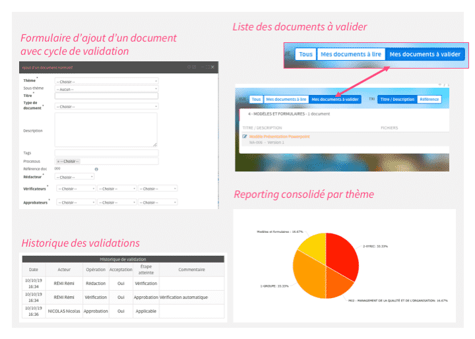Open the second Approbateurs dropdown
This screenshot has width=475, height=339.
pyautogui.click(x=117, y=202)
